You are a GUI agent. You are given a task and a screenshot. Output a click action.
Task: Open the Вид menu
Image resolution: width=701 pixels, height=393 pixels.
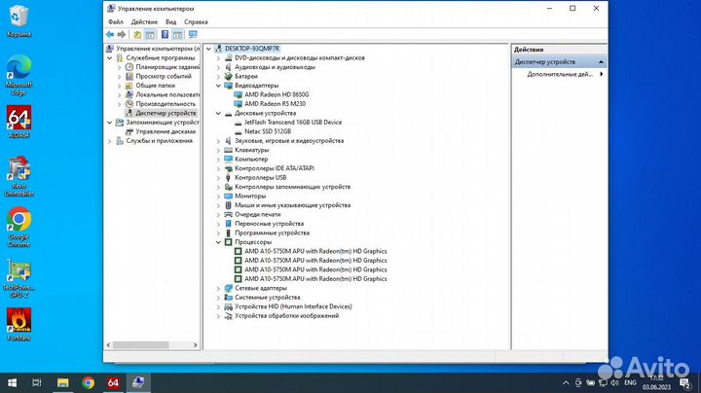tap(170, 21)
